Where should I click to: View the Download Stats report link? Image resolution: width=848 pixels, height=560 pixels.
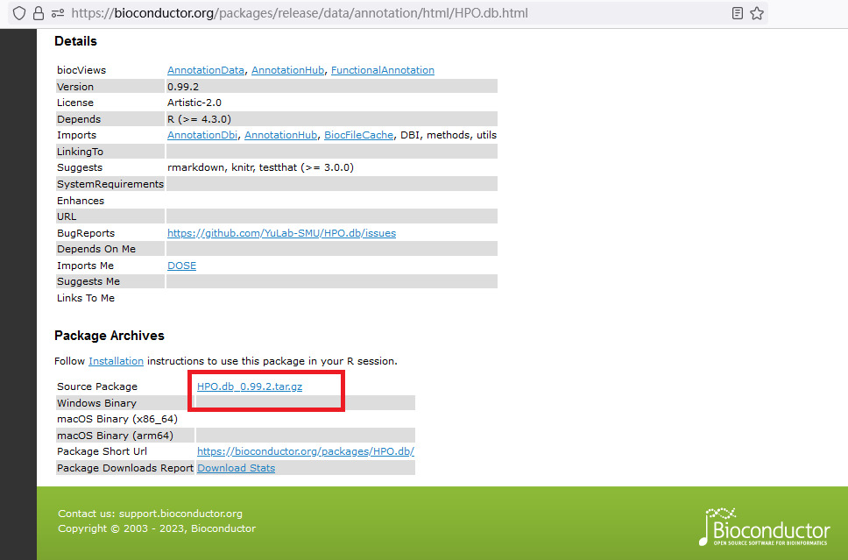(x=236, y=468)
